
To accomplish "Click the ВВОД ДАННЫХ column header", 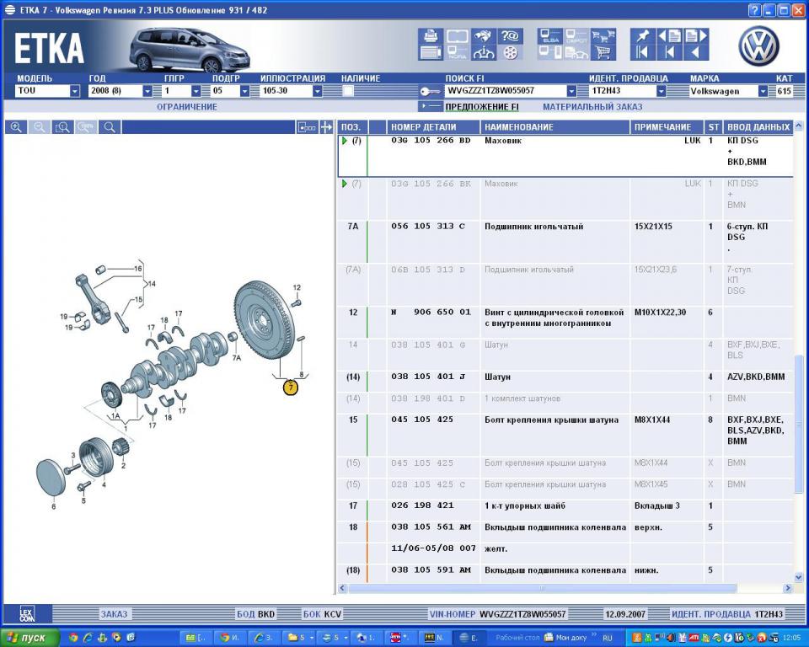I will (x=758, y=127).
